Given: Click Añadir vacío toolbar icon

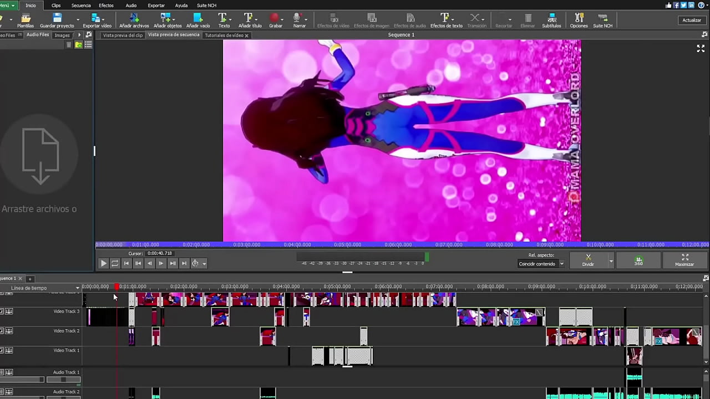Looking at the screenshot, I should click(197, 18).
